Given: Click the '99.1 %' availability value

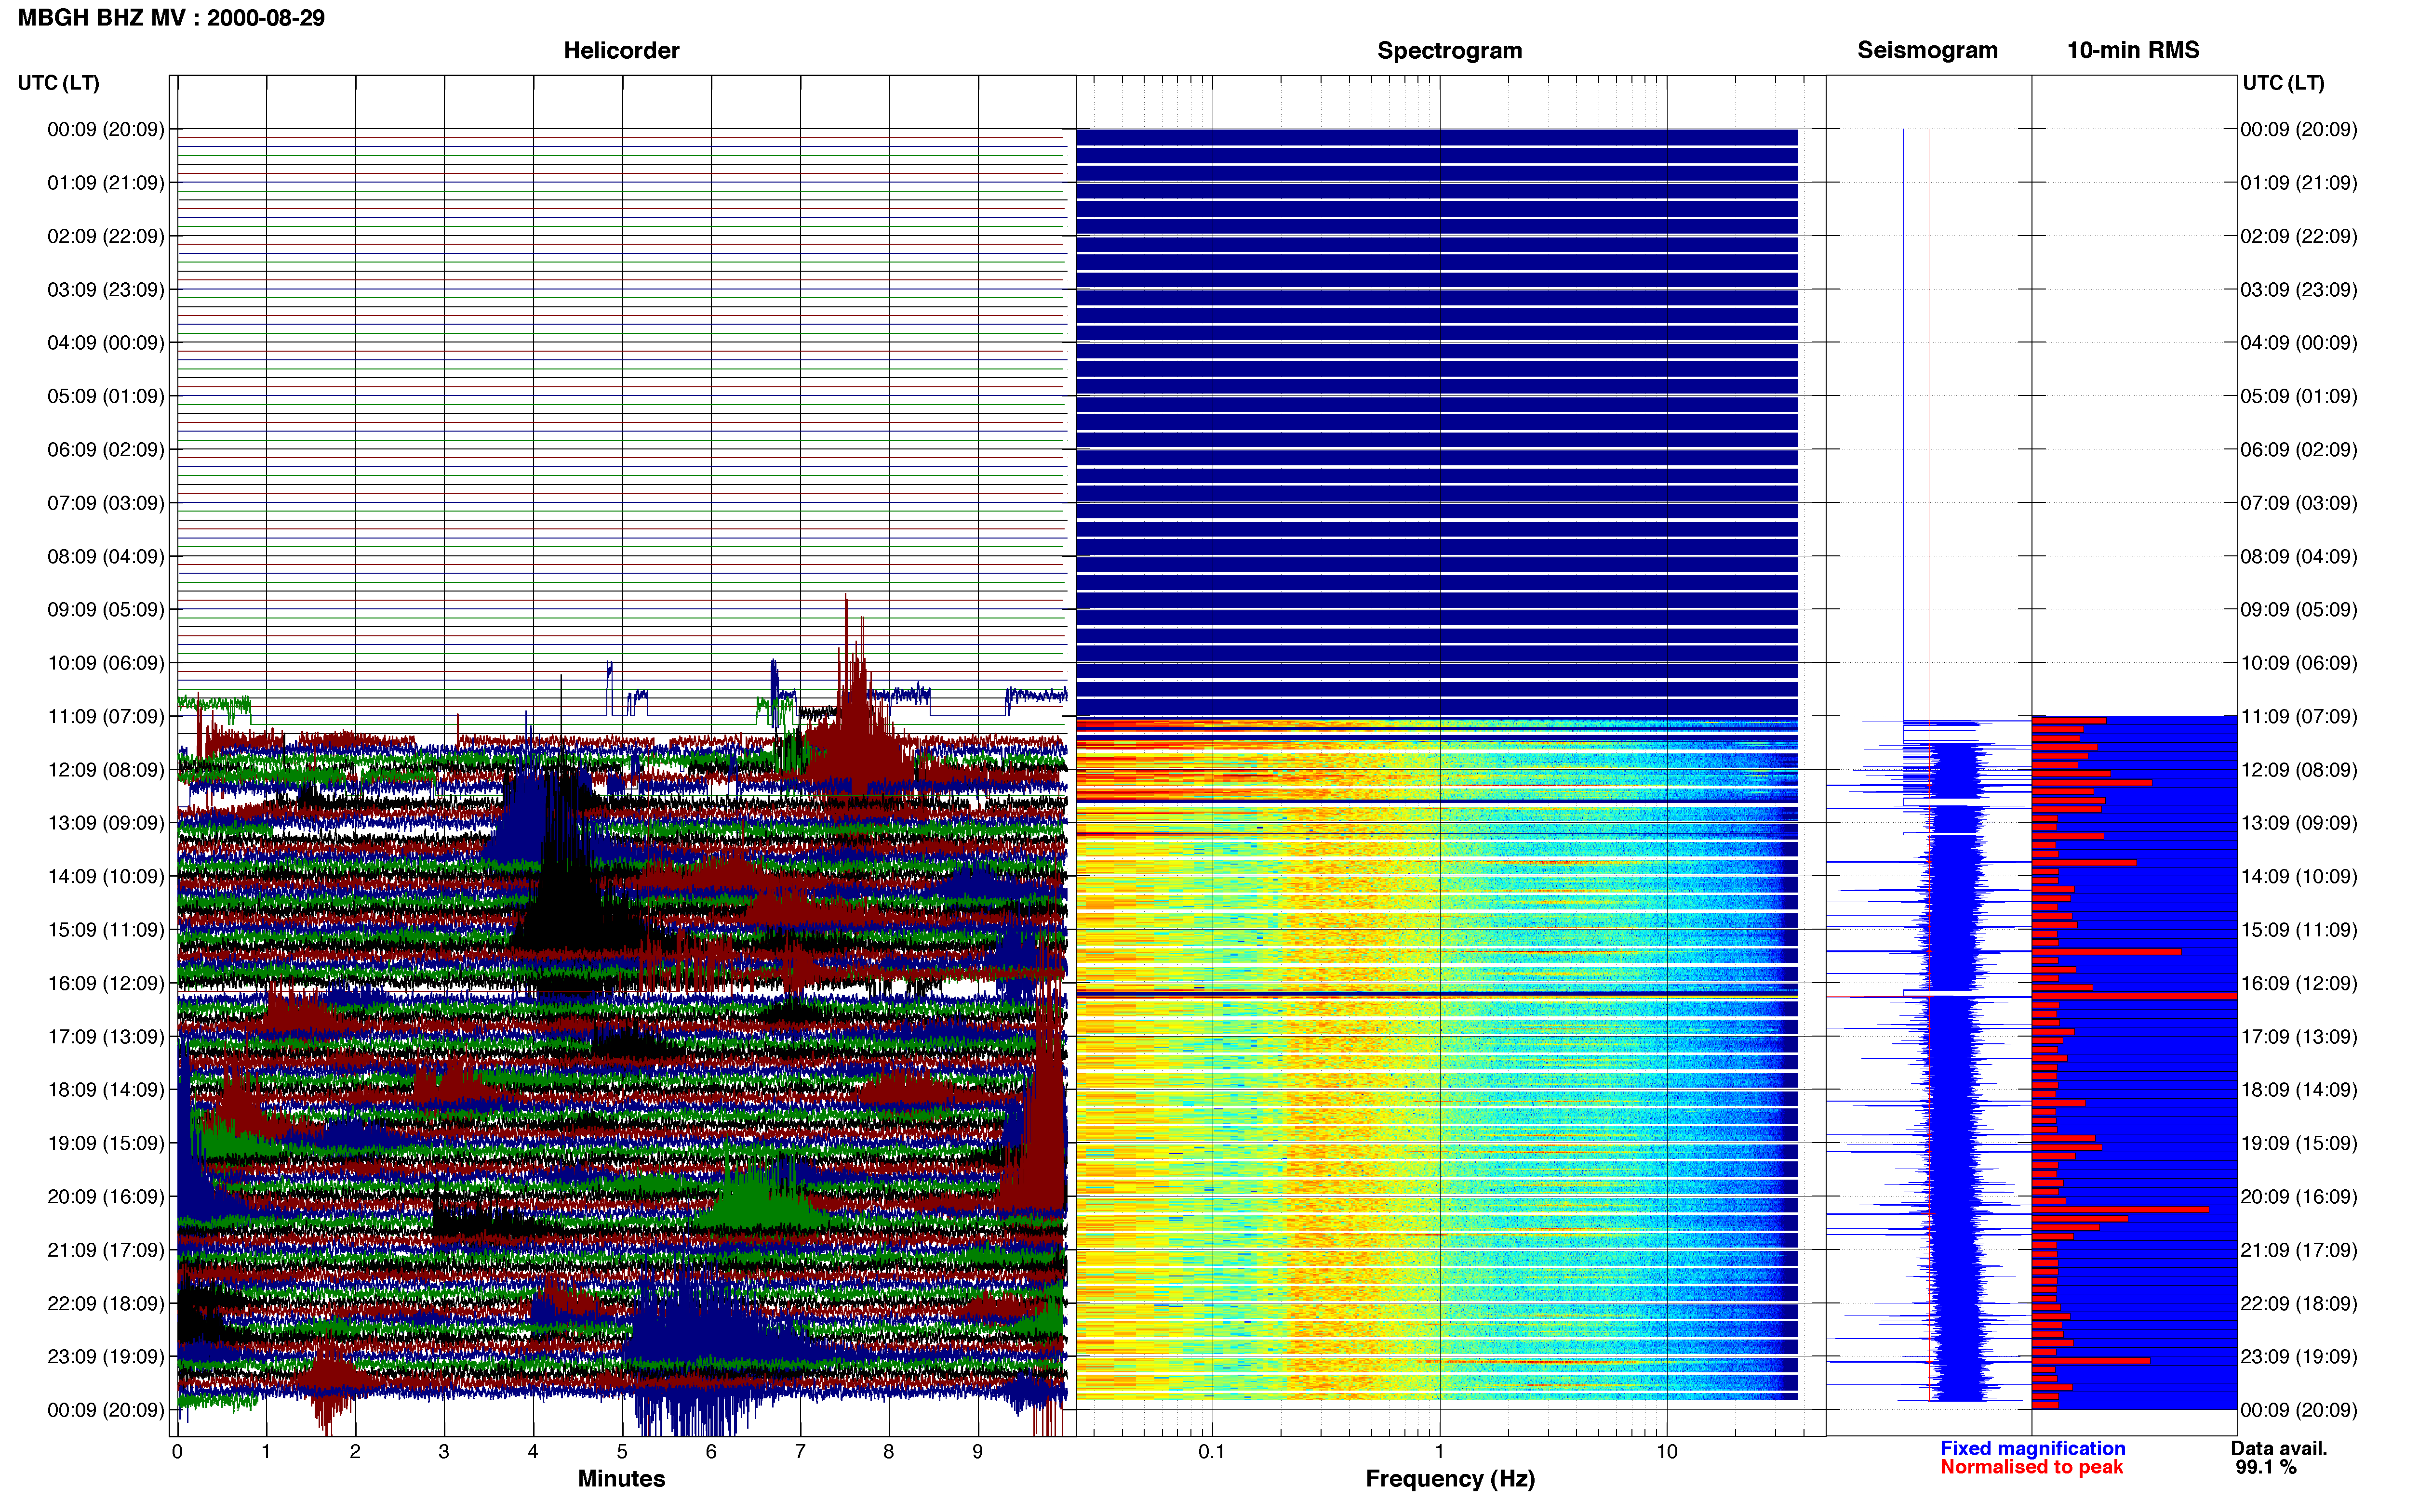Looking at the screenshot, I should 2266,1467.
